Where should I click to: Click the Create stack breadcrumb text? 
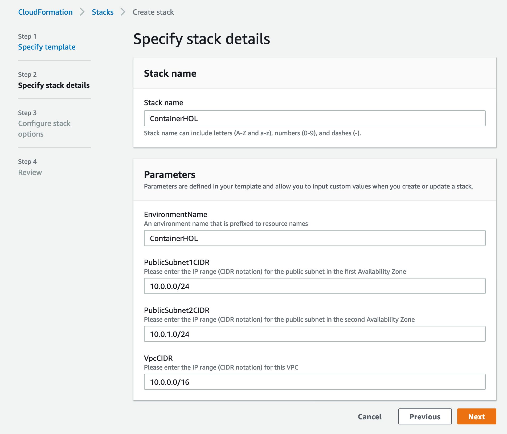click(153, 12)
